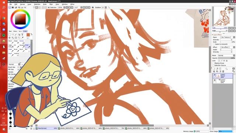
Task: Choose the Eraser brush
Action: pos(16,42)
